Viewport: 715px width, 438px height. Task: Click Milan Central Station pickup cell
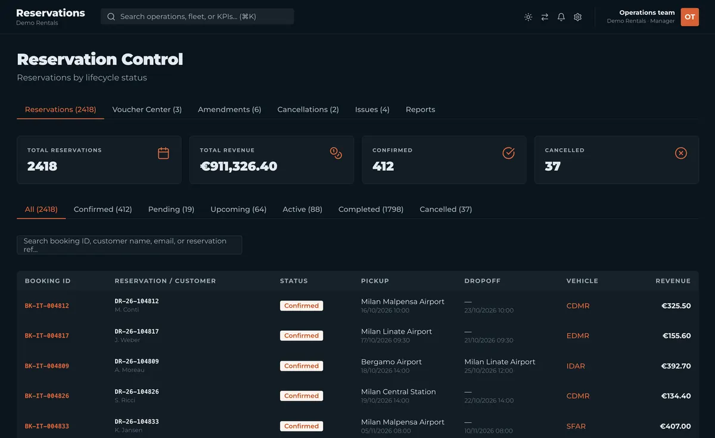(x=398, y=392)
